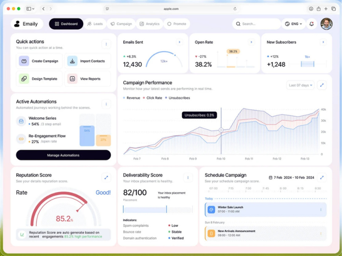Click the Create Campaign calendar icon
Viewport: 342px width, 256px height.
click(x=24, y=61)
